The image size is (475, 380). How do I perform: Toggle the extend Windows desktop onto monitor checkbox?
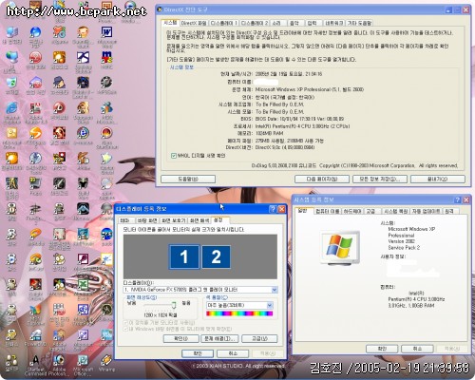(x=126, y=329)
